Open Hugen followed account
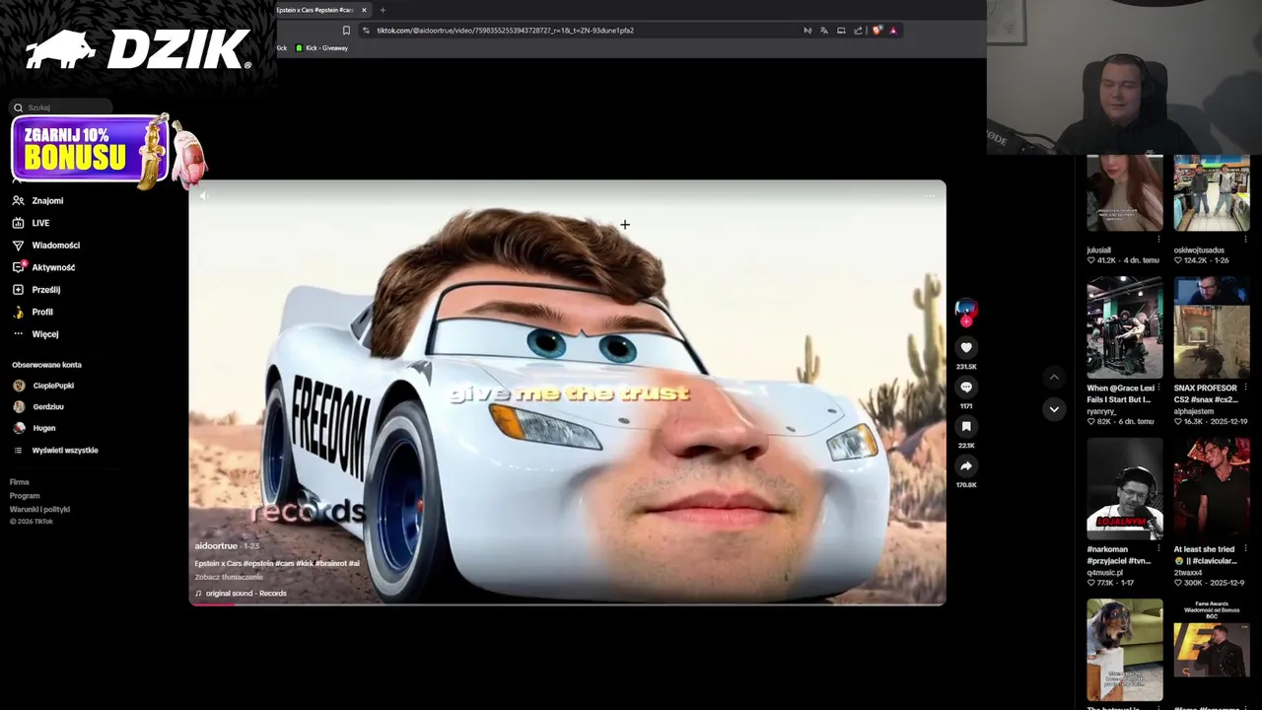Viewport: 1262px width, 710px height. [x=35, y=428]
